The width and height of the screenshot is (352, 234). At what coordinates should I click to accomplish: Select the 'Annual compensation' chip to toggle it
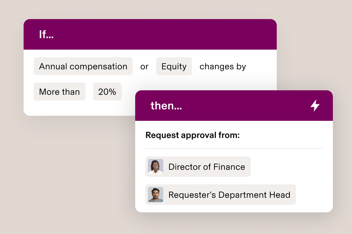[83, 66]
